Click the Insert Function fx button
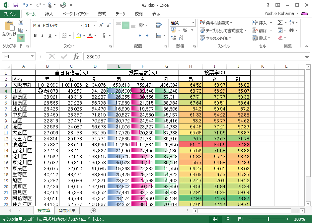The height and width of the screenshot is (223, 312). click(x=76, y=56)
